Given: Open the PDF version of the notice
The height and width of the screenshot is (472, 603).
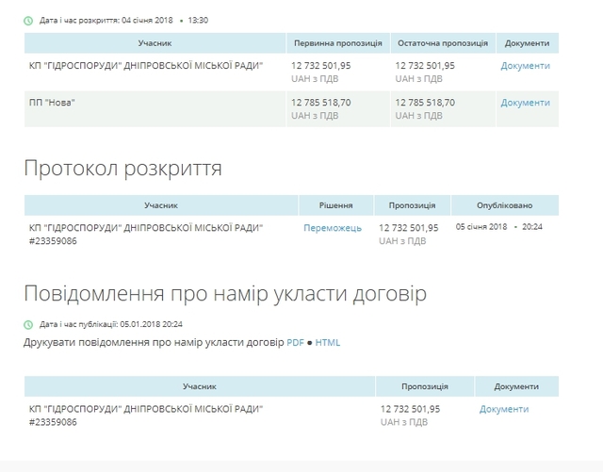Looking at the screenshot, I should click(x=295, y=342).
